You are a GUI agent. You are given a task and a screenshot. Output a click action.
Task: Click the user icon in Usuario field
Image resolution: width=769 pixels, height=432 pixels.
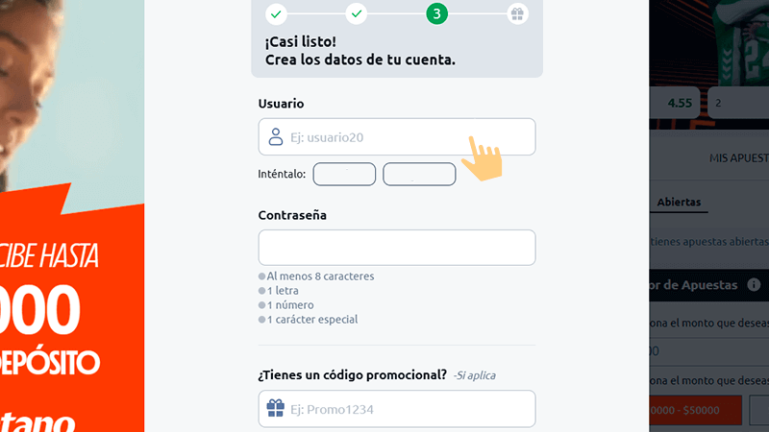tap(275, 136)
